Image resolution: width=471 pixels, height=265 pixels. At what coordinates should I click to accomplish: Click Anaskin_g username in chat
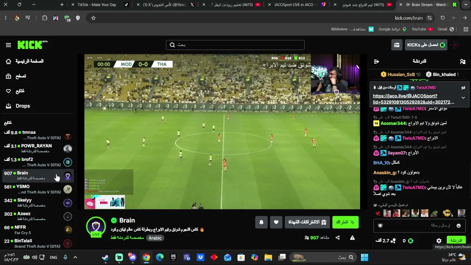[x=385, y=173]
